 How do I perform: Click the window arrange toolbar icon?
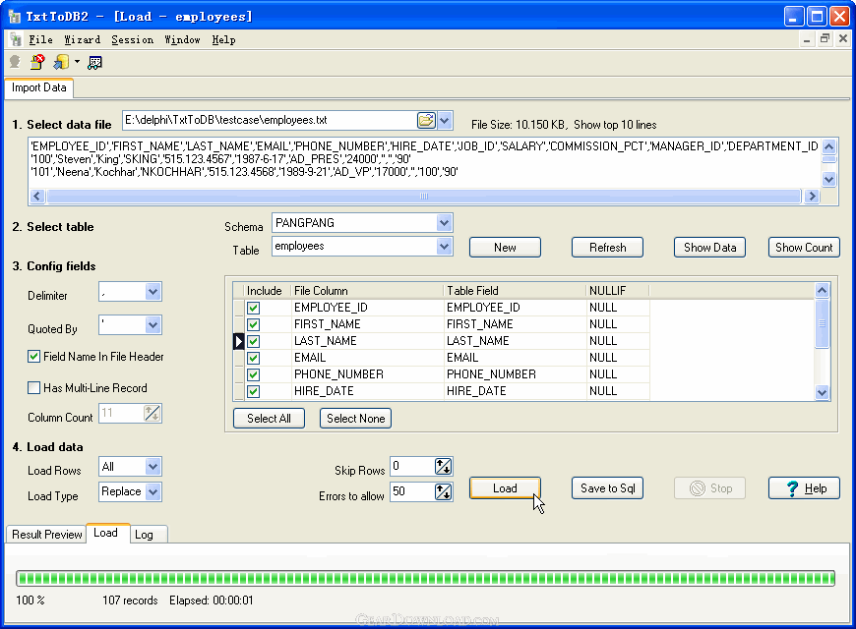click(95, 63)
